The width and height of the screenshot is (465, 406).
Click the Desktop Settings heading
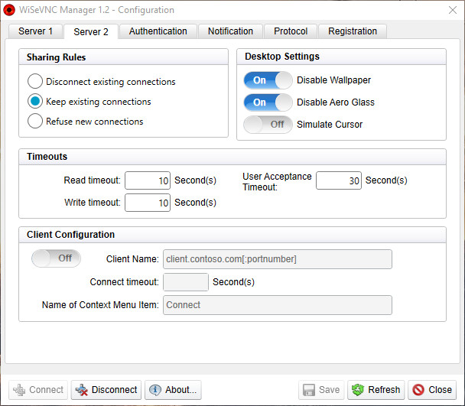(x=282, y=57)
